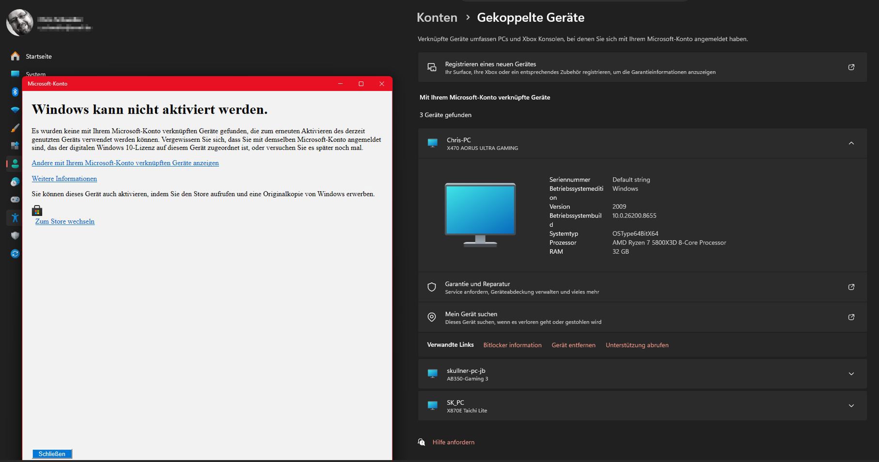Screen dimensions: 879x462
Task: Click the SK_PC device icon
Action: coord(433,406)
